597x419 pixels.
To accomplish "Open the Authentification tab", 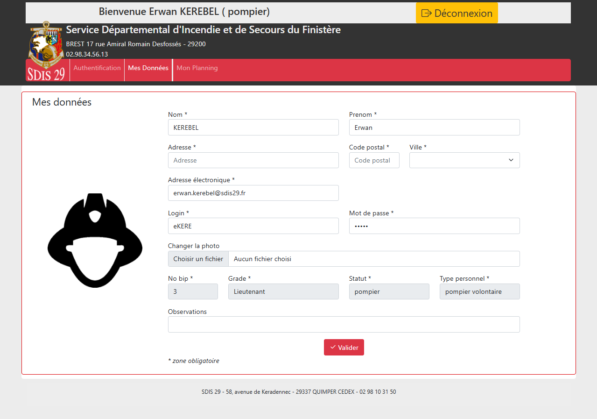I will pos(97,68).
